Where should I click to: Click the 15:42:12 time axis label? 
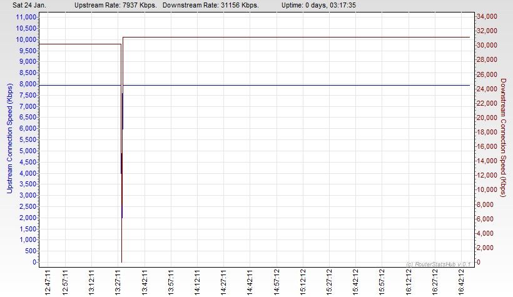355,282
